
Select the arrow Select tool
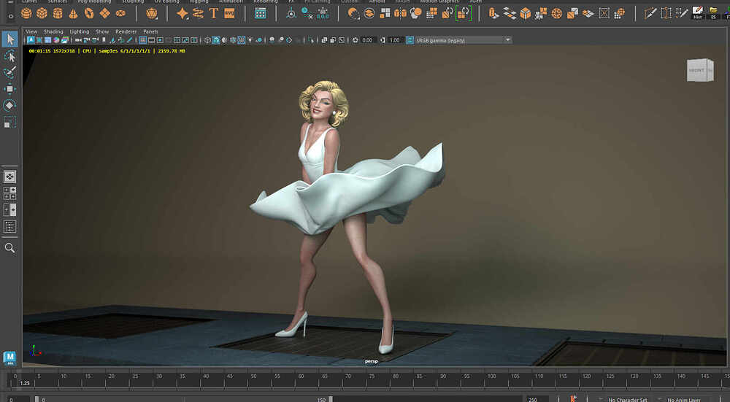(x=9, y=39)
